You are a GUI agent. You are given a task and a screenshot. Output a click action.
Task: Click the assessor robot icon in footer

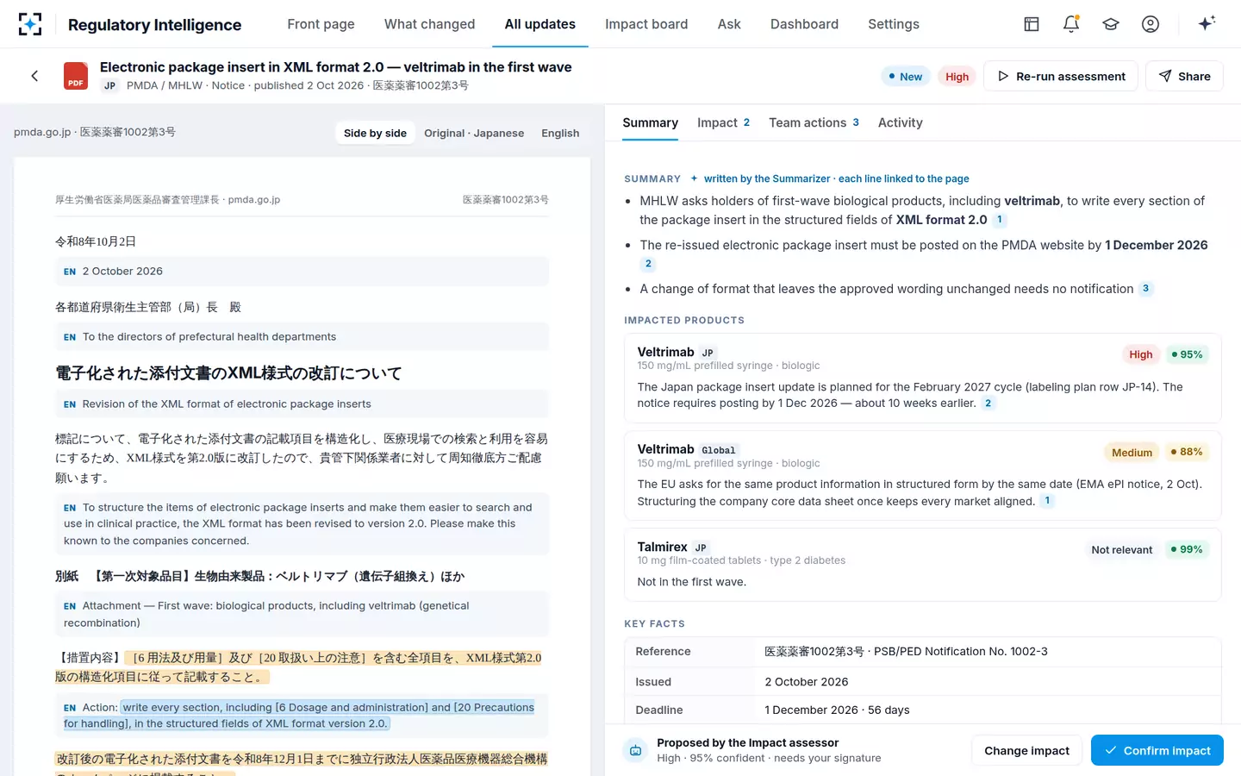pyautogui.click(x=635, y=750)
